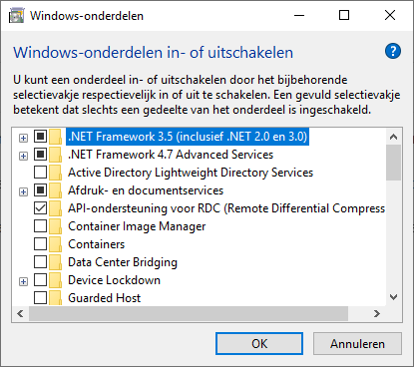Open the blue help question mark icon
Screen dimensions: 414x367
tap(393, 51)
